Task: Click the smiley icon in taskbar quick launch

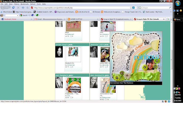Action: pos(181,11)
